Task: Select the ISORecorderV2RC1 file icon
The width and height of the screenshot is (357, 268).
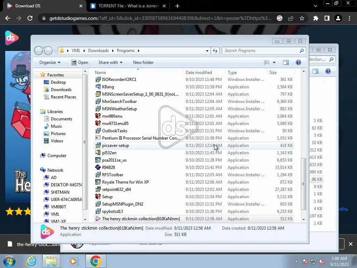Action: (x=98, y=80)
